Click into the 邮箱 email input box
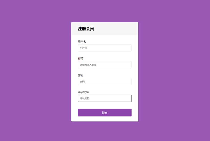This screenshot has width=210, height=141. (104, 65)
